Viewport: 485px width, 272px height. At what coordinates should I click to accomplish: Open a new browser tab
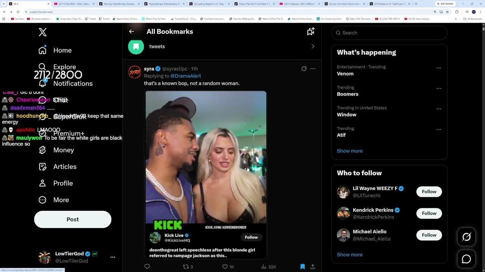coord(416,4)
